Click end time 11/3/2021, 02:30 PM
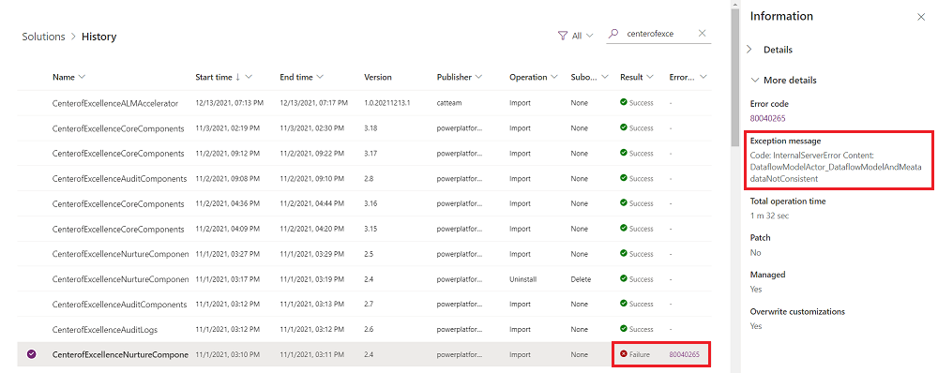This screenshot has height=373, width=938. click(311, 128)
